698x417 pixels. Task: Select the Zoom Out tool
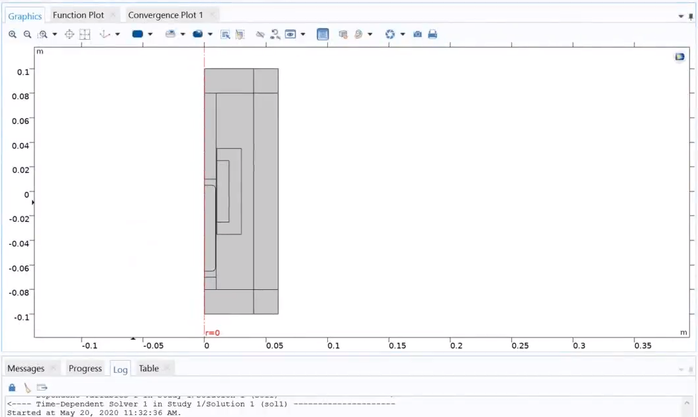[27, 34]
